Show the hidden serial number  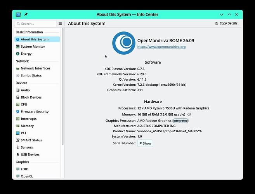click(145, 143)
